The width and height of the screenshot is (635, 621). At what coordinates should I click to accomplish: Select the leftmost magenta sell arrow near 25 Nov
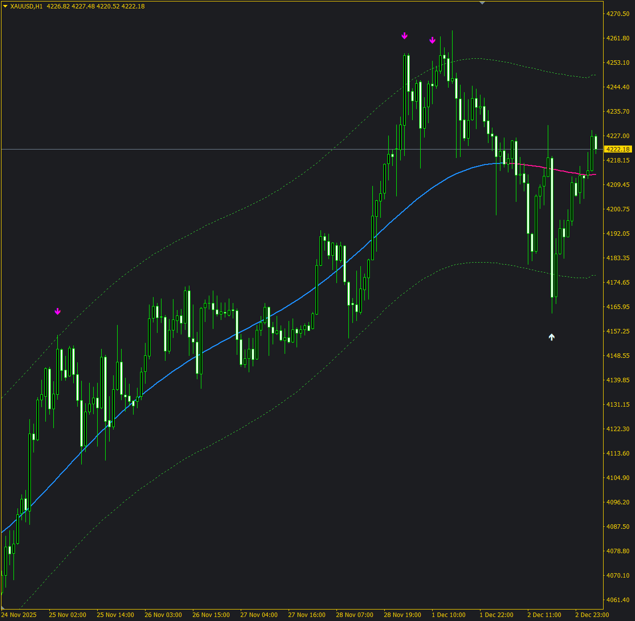pos(58,311)
